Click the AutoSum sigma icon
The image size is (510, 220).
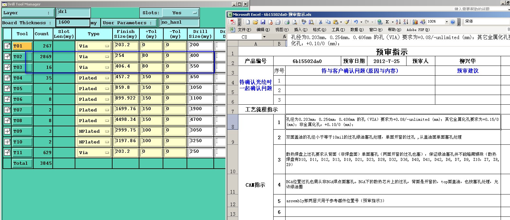(x=387, y=22)
